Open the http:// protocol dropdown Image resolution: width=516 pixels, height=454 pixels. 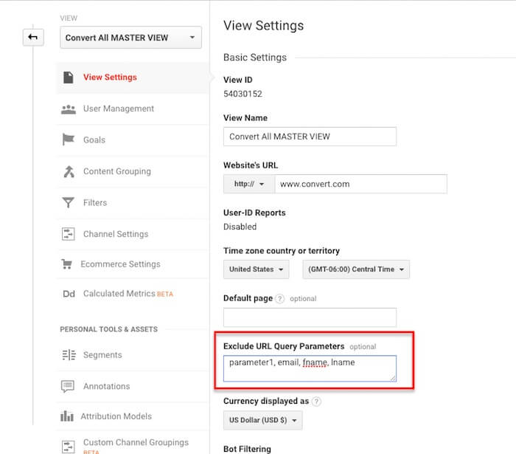[x=249, y=184]
